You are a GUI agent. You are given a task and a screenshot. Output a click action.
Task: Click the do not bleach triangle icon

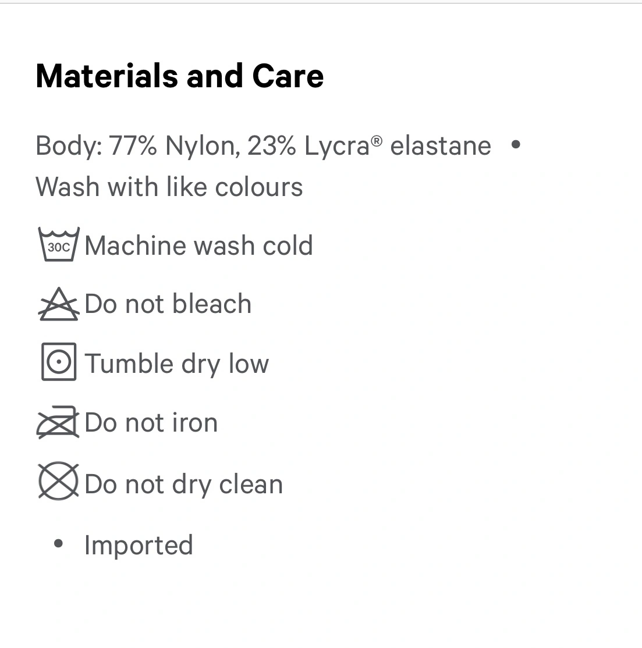tap(58, 305)
